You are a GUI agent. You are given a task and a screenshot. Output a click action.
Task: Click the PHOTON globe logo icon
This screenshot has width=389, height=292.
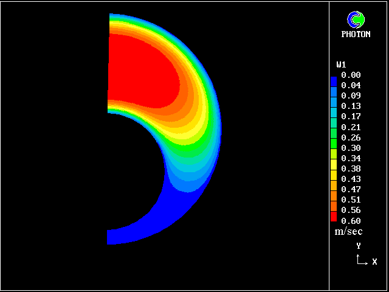356,20
